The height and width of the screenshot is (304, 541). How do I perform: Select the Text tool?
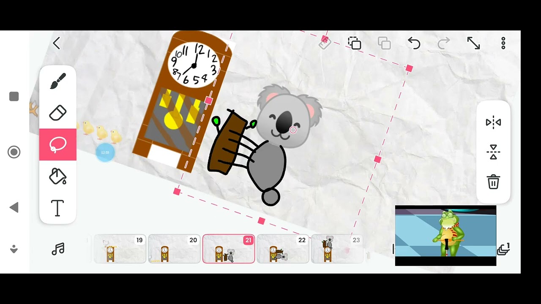point(58,208)
